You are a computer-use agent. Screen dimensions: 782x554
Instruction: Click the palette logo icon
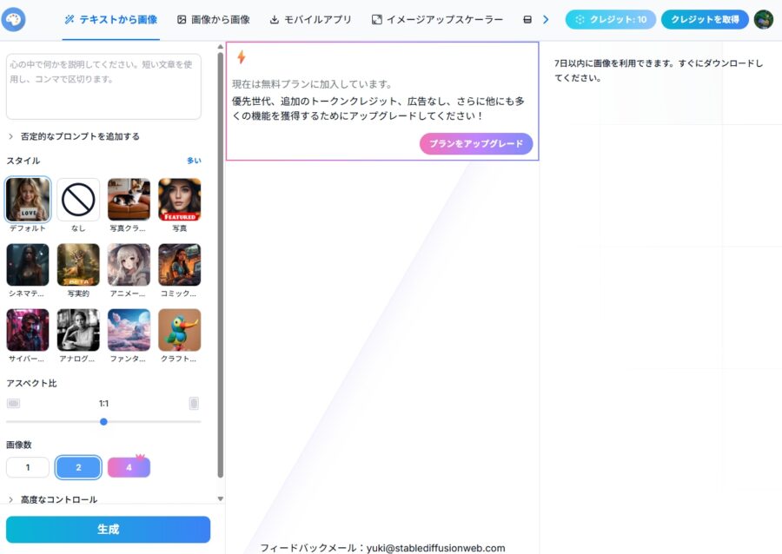tap(13, 19)
